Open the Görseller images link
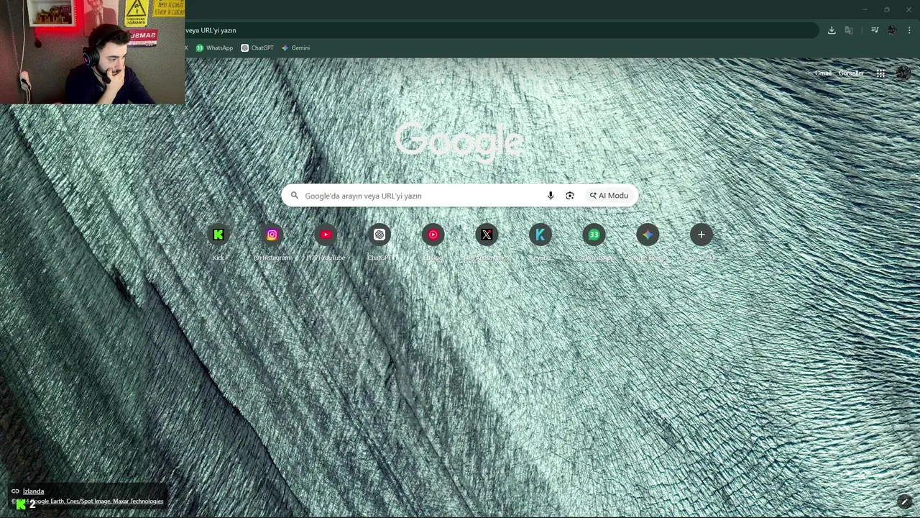This screenshot has height=518, width=920. click(851, 73)
